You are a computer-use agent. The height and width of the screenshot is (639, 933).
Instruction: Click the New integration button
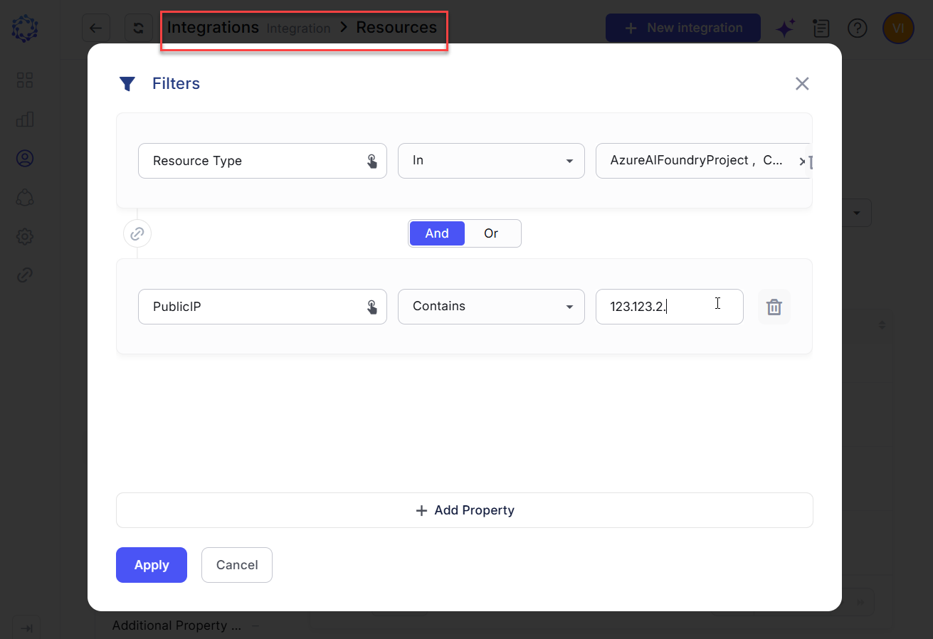683,28
